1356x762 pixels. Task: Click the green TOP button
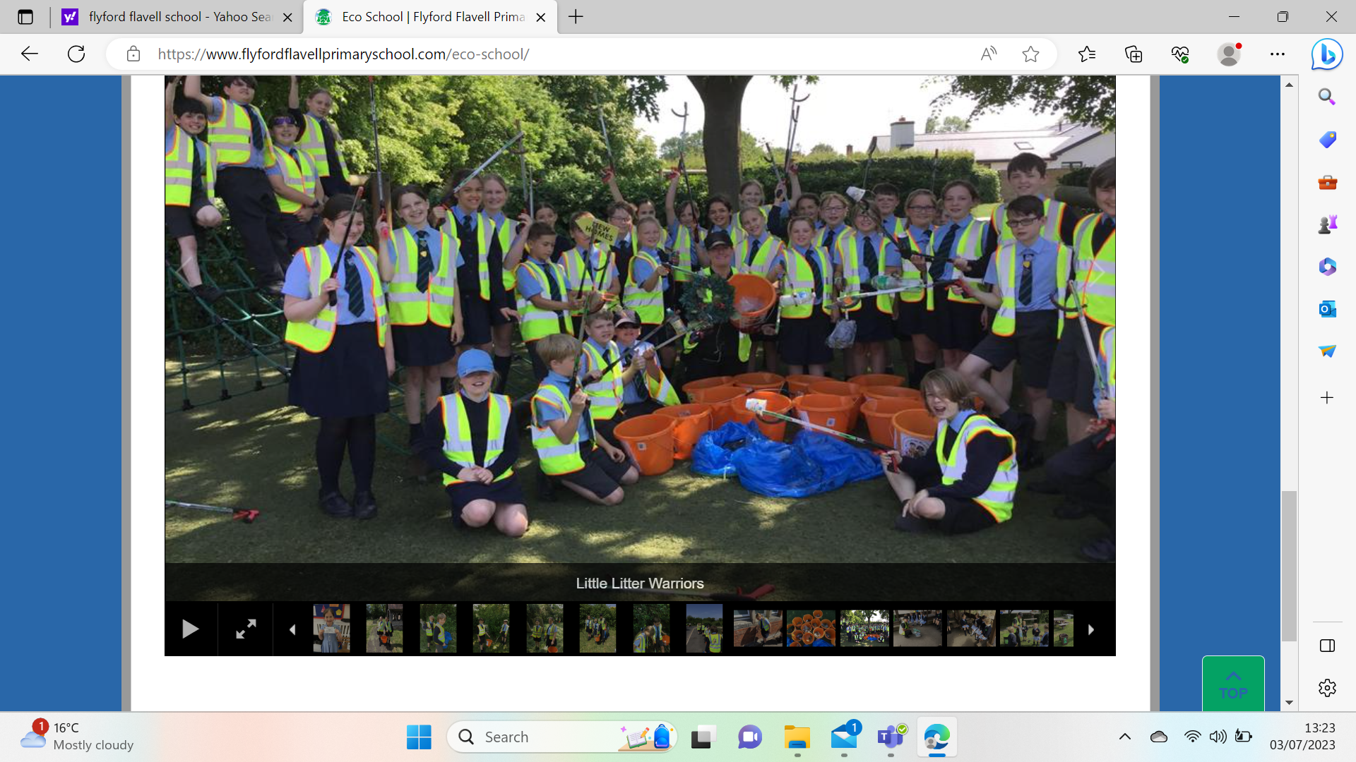click(1233, 684)
